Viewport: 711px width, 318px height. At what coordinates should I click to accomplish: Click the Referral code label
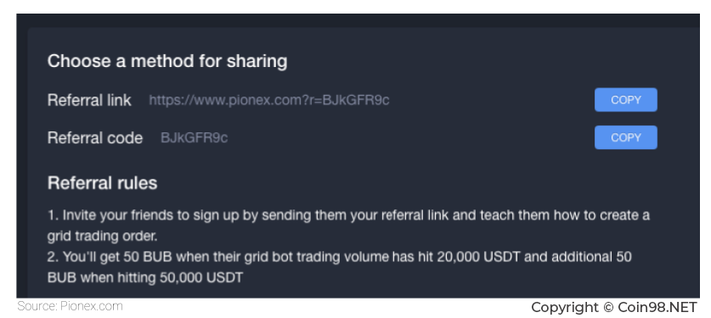coord(95,137)
